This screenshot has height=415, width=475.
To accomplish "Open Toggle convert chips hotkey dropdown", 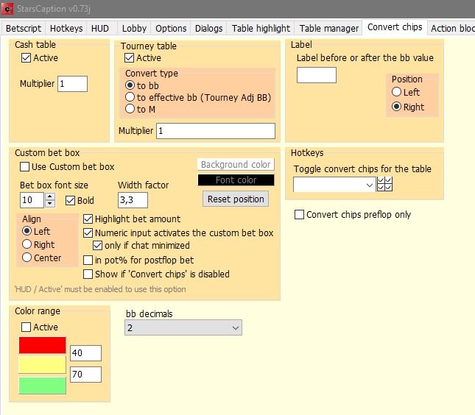I will [334, 185].
